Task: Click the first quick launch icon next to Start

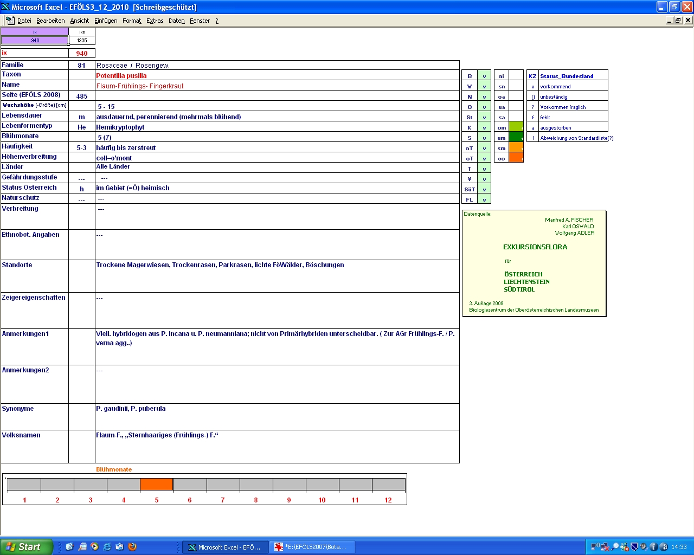Action: pos(69,547)
